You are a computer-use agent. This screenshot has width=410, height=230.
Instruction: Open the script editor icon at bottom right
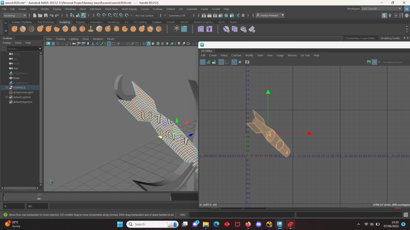tap(406, 214)
